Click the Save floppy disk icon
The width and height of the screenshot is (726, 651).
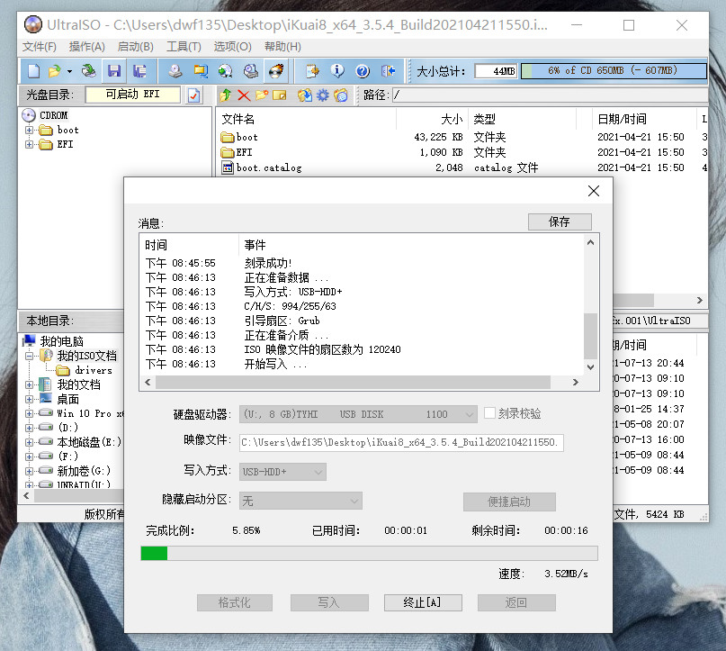114,71
